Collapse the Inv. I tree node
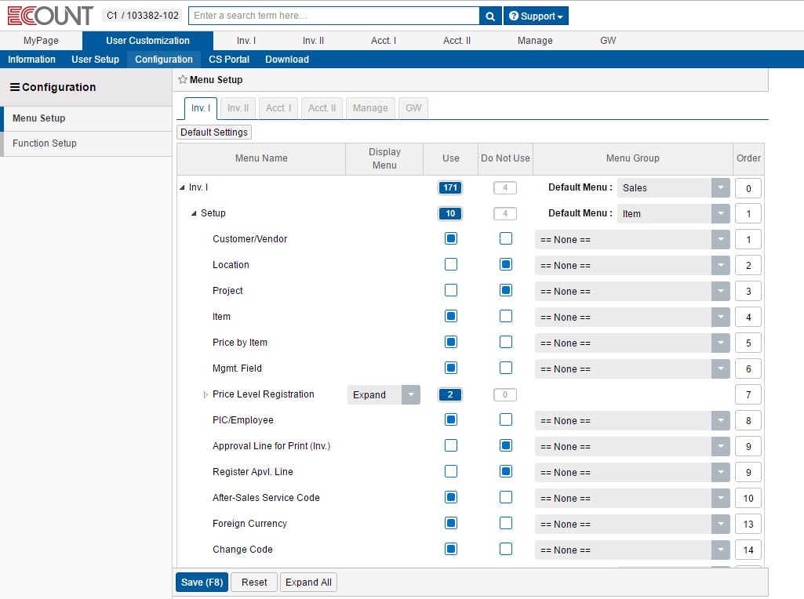This screenshot has height=599, width=804. pos(182,187)
